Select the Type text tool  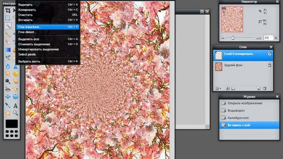coord(15,106)
